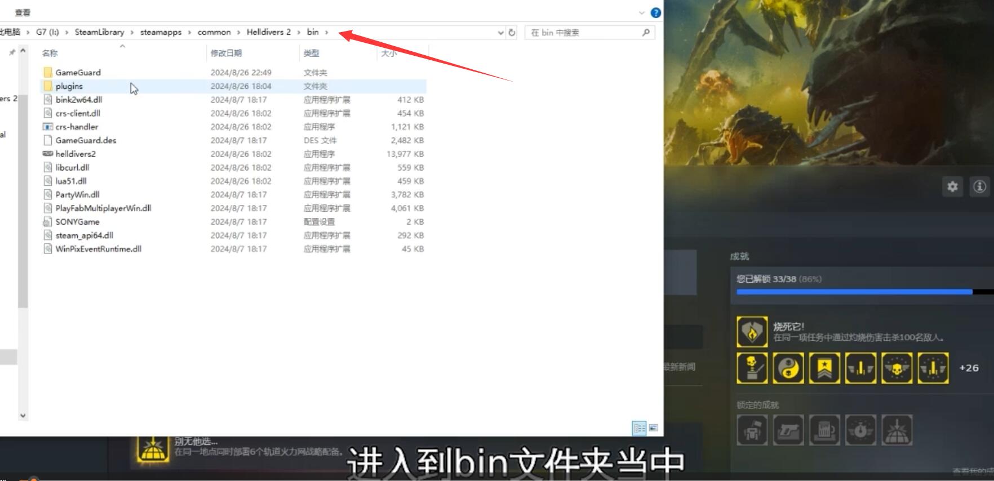This screenshot has height=481, width=994.
Task: Select the lua51.dll file icon
Action: pyautogui.click(x=48, y=181)
